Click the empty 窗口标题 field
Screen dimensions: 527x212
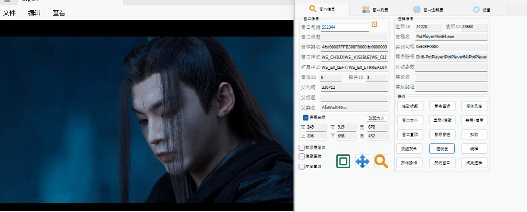354,37
